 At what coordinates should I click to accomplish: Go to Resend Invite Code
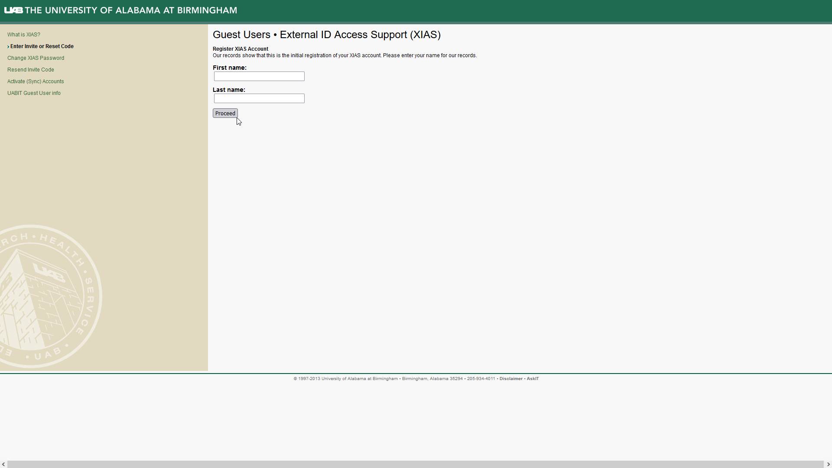click(x=31, y=70)
